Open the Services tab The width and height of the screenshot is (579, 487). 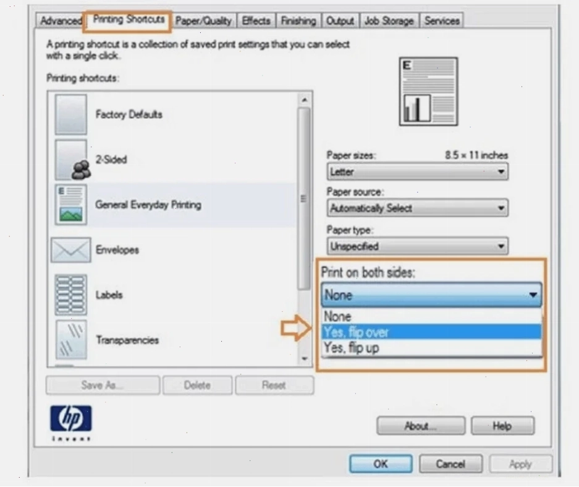pyautogui.click(x=442, y=20)
